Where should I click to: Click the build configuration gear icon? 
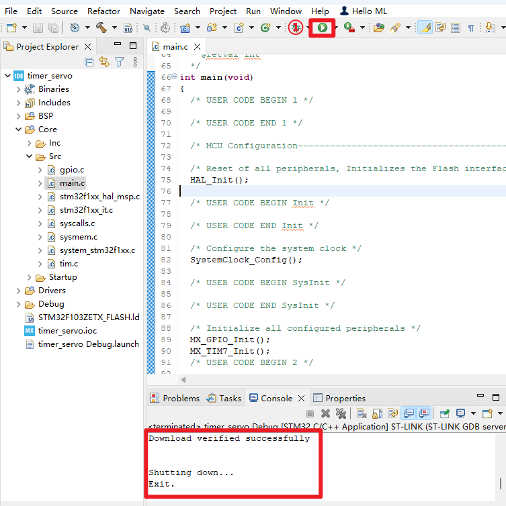[x=75, y=28]
